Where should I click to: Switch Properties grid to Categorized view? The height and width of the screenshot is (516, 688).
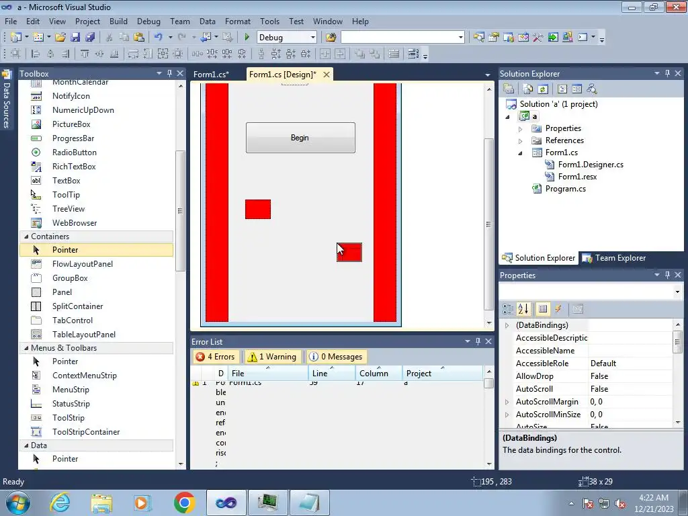click(508, 309)
